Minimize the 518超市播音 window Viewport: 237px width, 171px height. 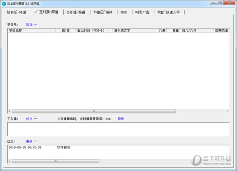click(213, 3)
